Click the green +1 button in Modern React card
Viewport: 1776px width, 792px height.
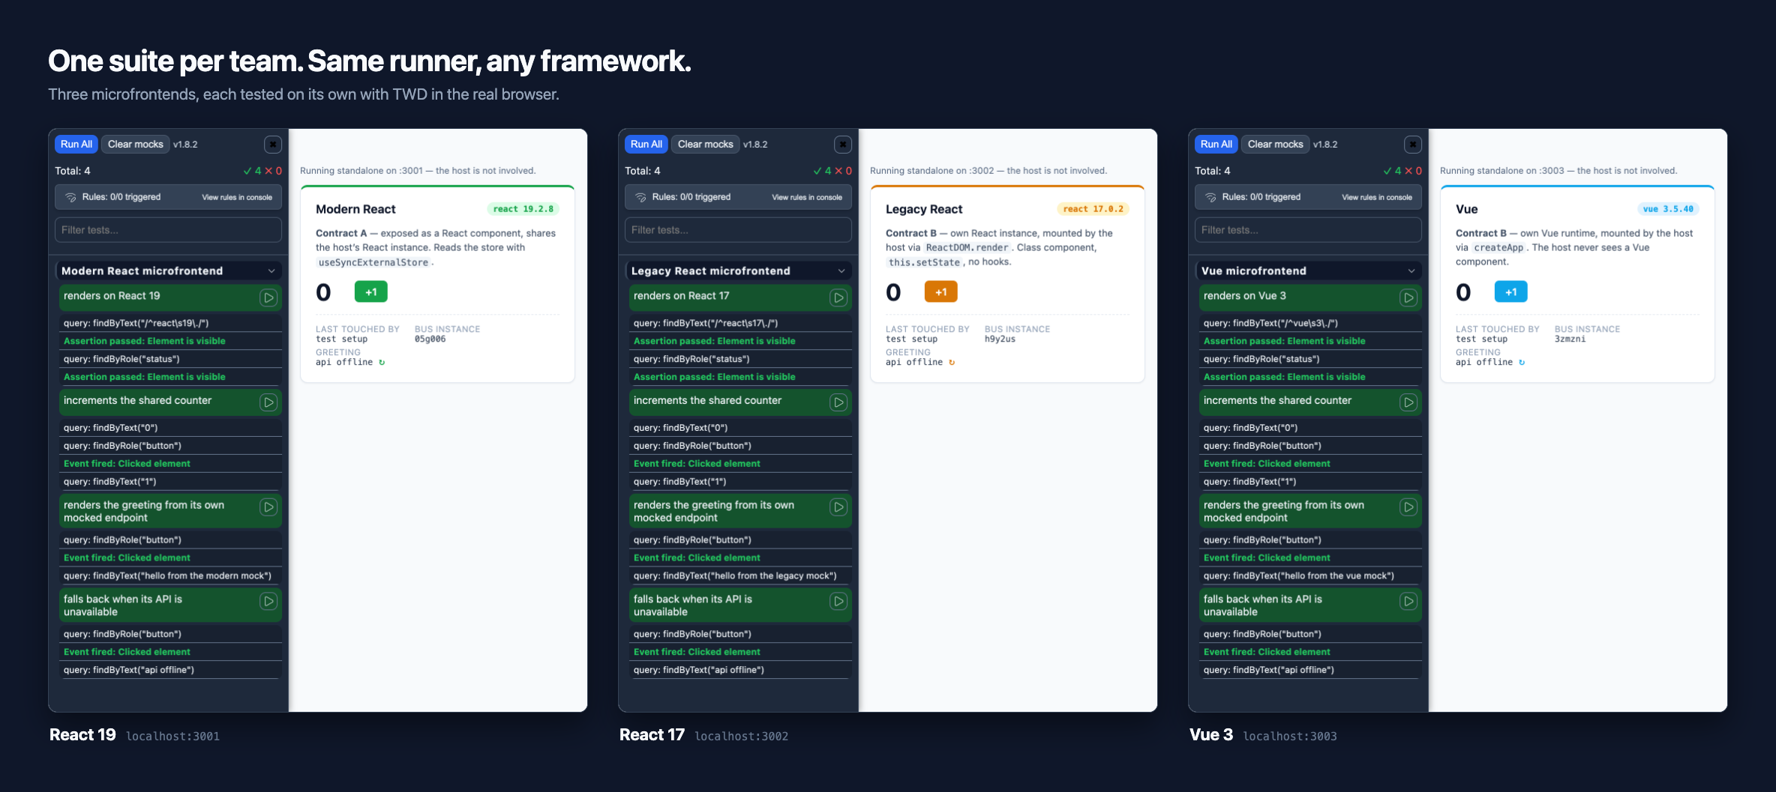371,292
